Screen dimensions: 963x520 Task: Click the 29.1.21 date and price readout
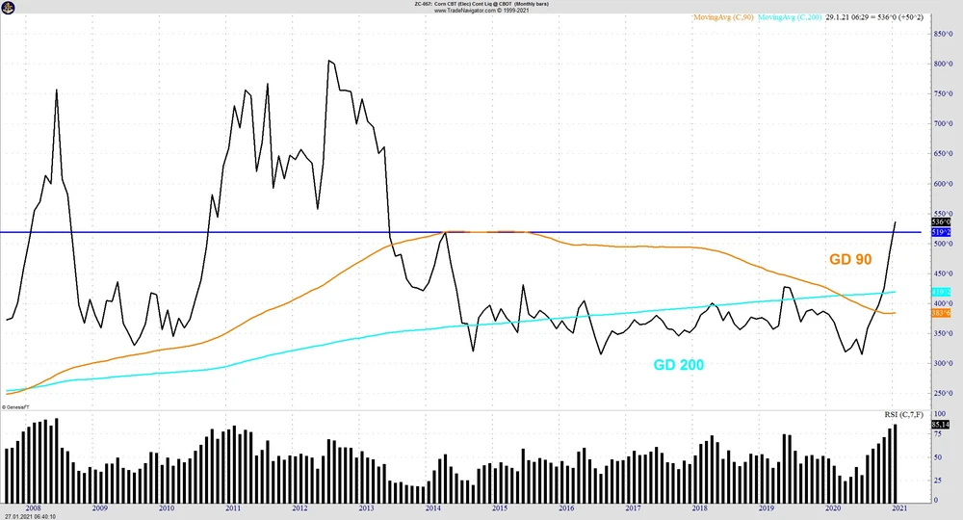[876, 17]
